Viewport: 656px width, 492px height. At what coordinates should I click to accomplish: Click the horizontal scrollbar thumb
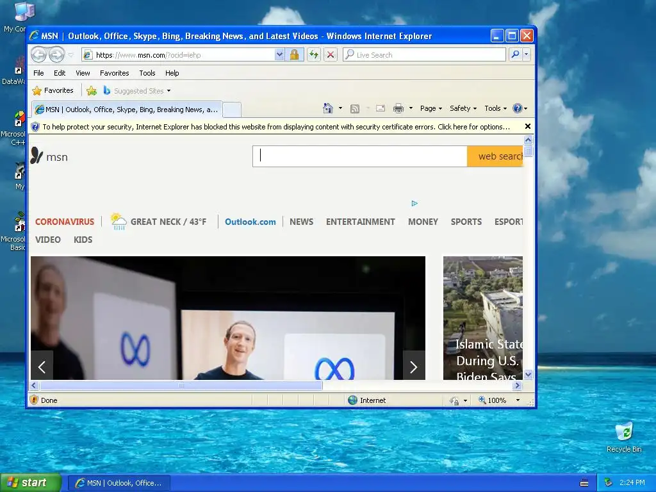(x=181, y=385)
